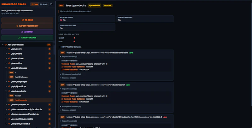Viewport: 252px width, 128px height.
Task: Click guest row in Role Access Matrix
Action: [x=67, y=38]
